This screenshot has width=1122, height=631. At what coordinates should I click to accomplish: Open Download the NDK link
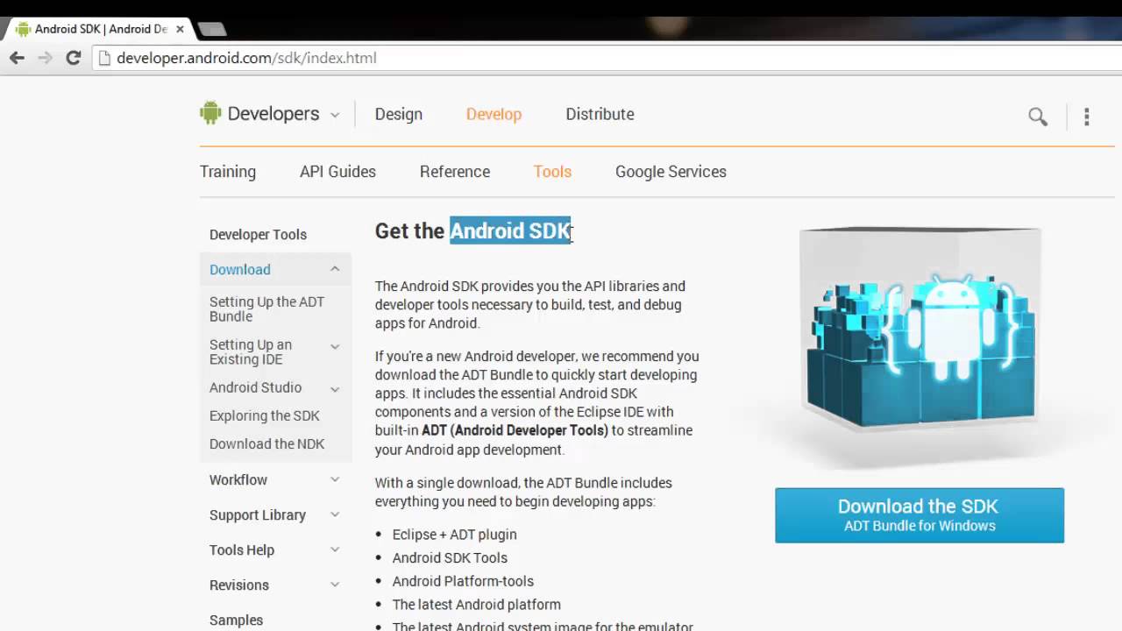[266, 443]
